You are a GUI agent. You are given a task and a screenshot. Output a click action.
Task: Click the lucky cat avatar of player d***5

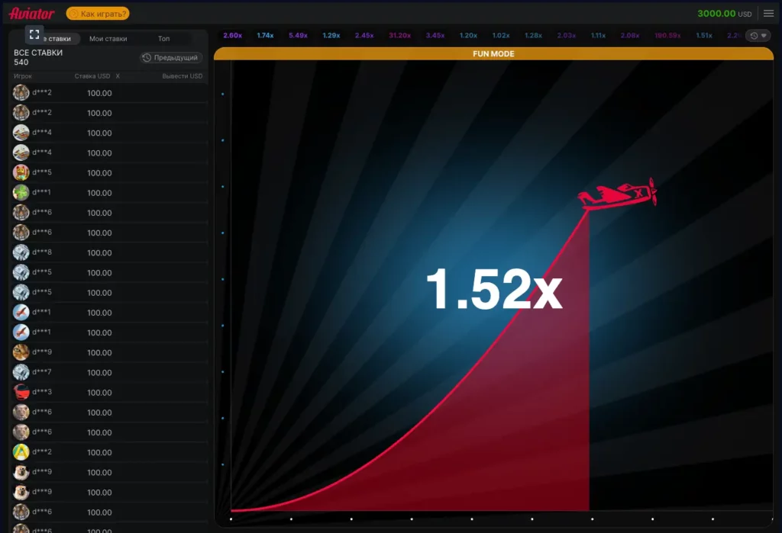click(x=21, y=172)
